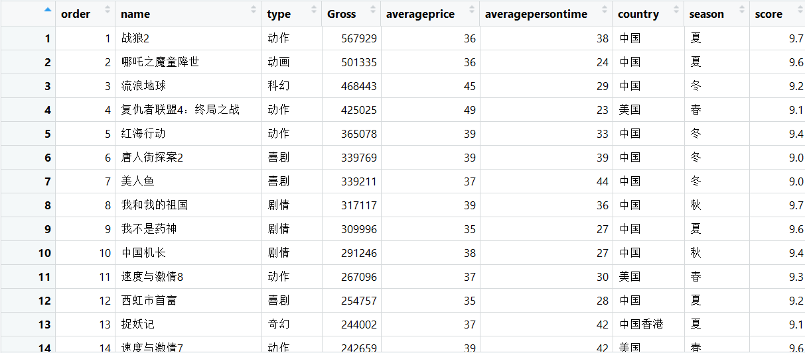
Task: Click averageprice value 45
Action: tap(470, 86)
